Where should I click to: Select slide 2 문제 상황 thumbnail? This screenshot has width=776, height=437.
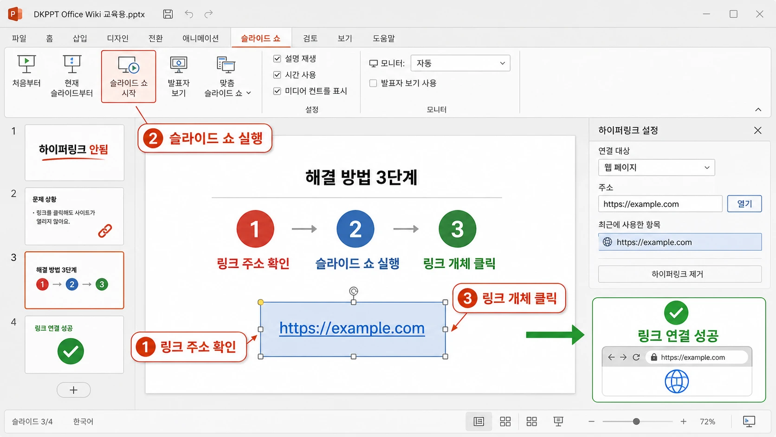pyautogui.click(x=74, y=216)
